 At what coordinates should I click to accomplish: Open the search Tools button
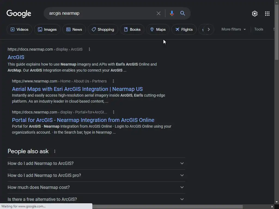[259, 29]
